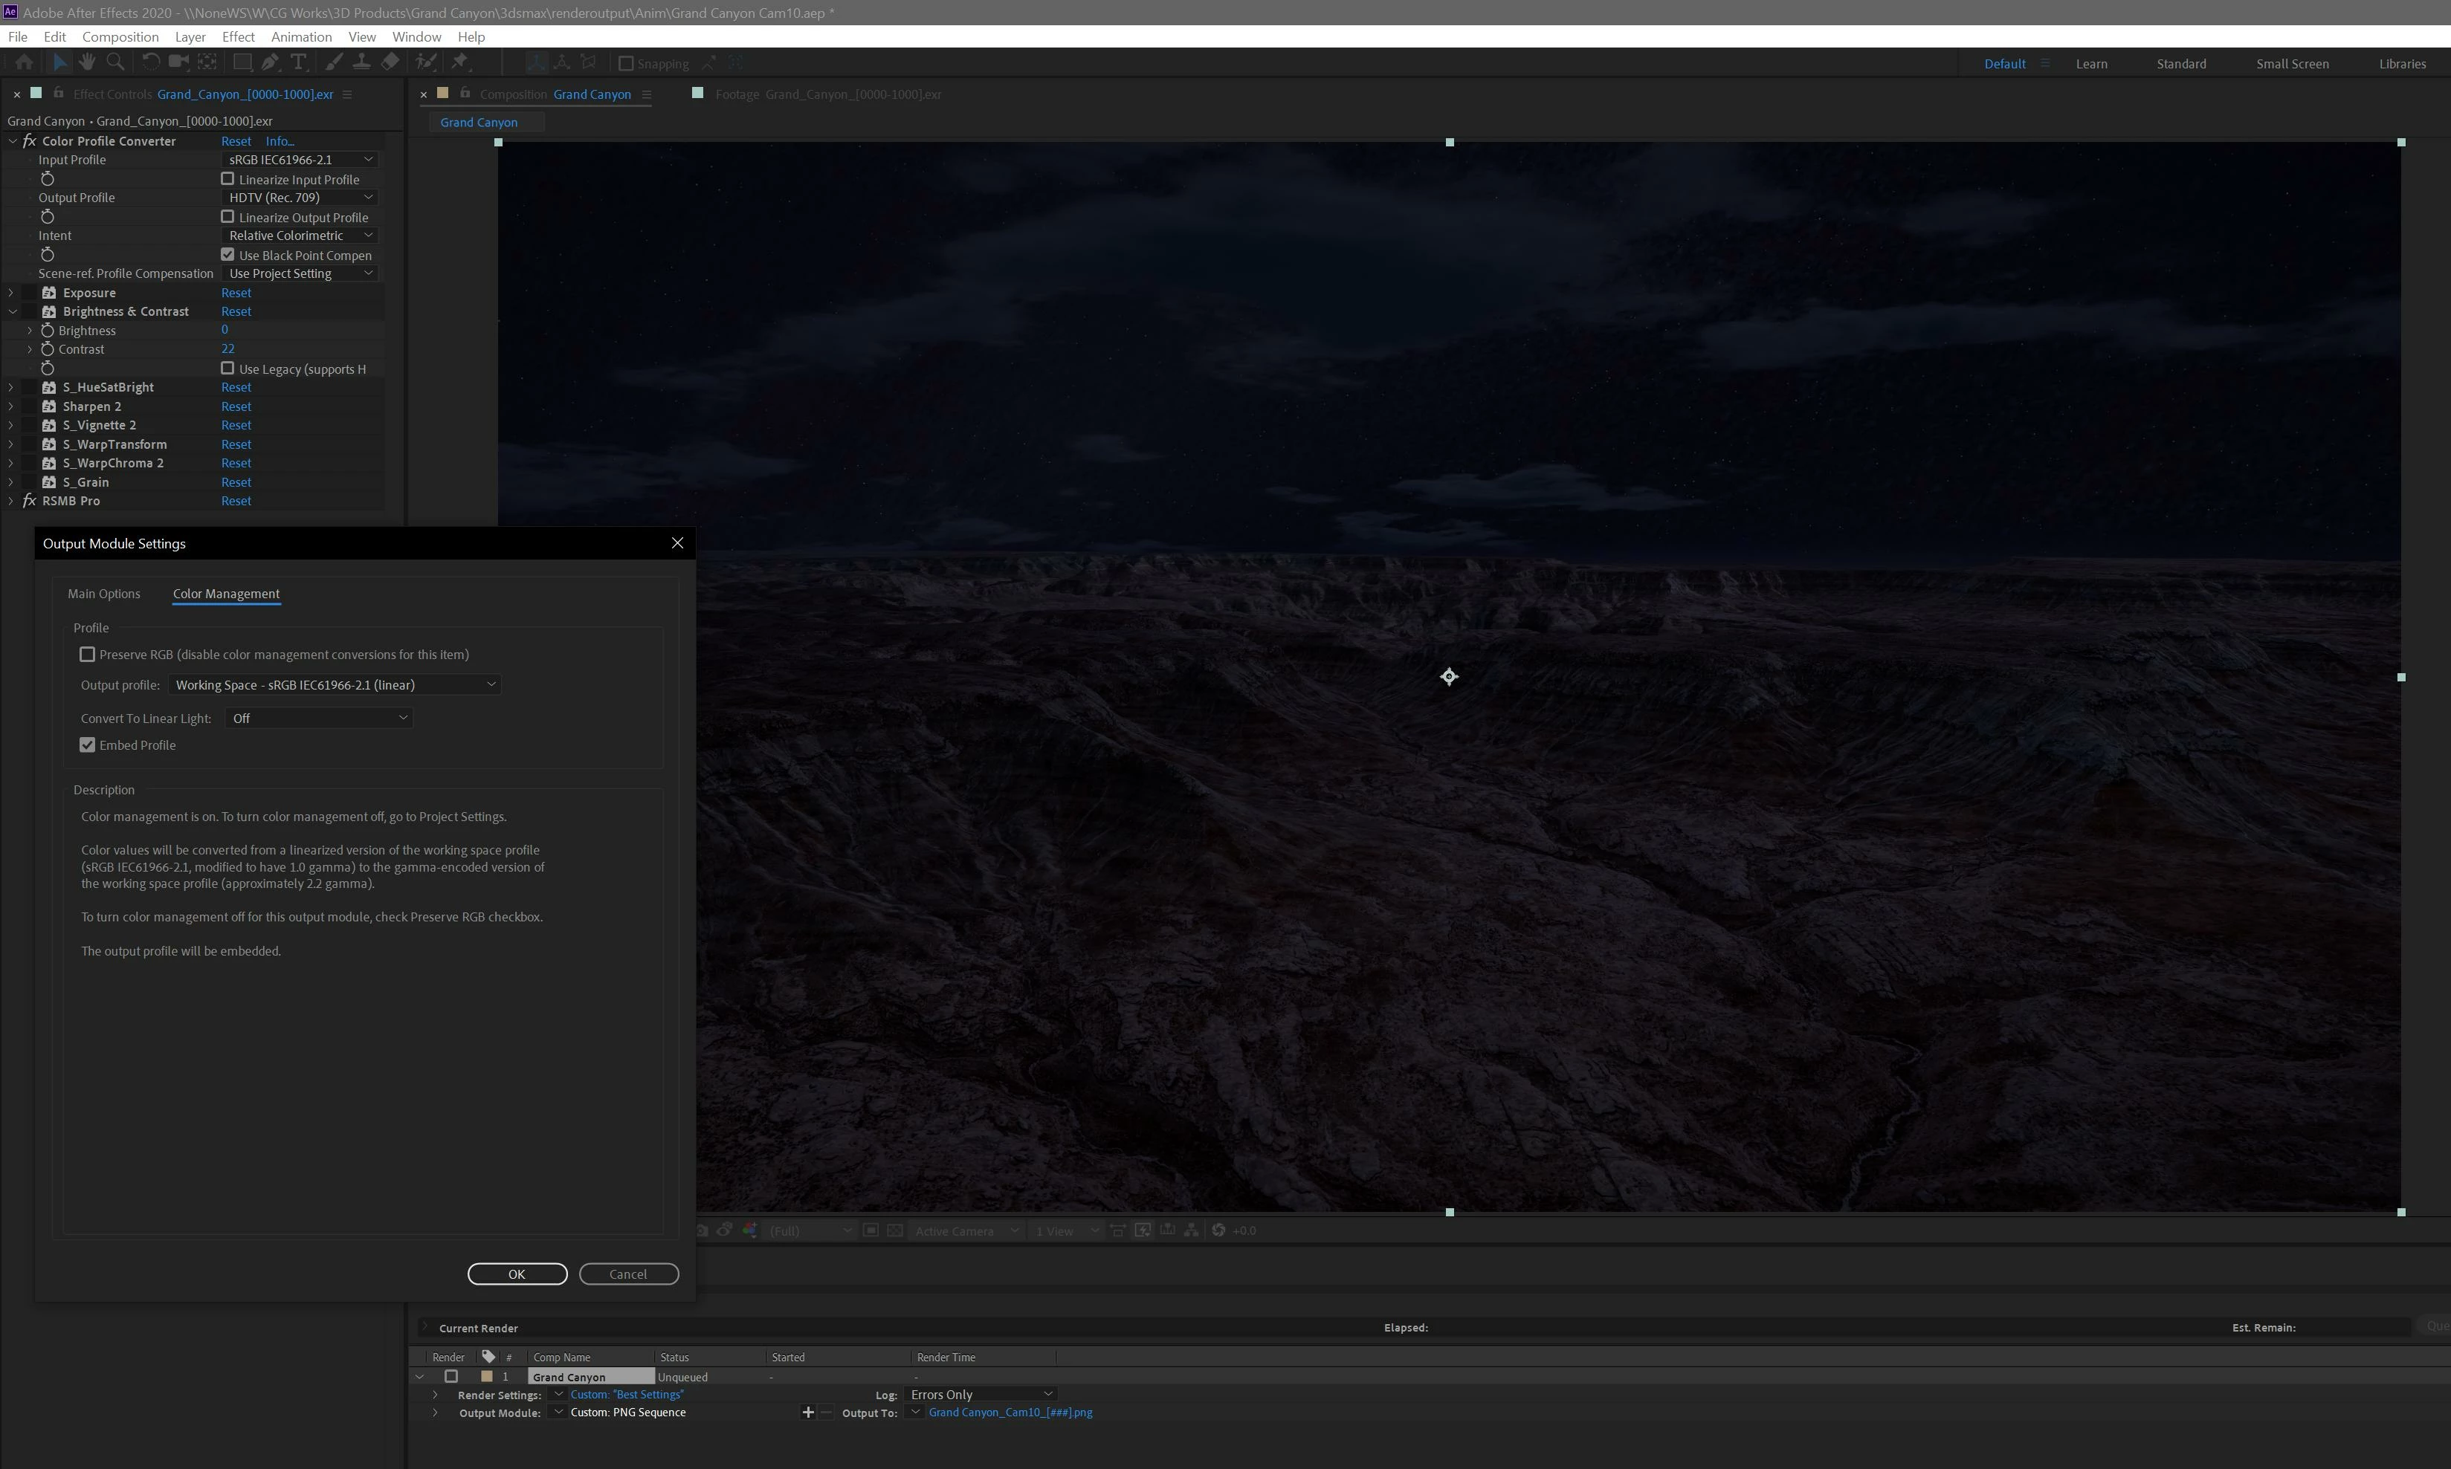Select the Eraser tool
This screenshot has width=2451, height=1469.
click(x=390, y=62)
